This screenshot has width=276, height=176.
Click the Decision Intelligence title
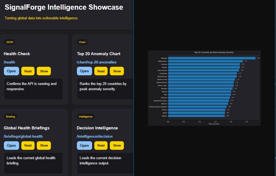pos(97,128)
